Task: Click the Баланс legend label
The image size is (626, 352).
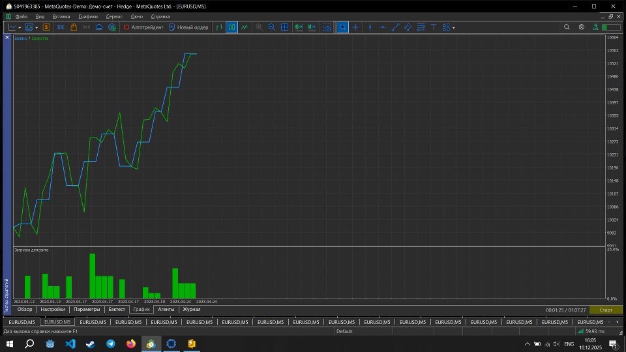Action: pyautogui.click(x=21, y=38)
